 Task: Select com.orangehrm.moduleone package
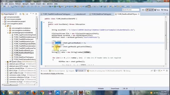coord(21,28)
